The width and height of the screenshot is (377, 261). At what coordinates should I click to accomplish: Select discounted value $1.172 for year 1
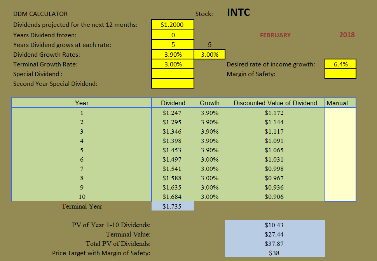point(274,113)
